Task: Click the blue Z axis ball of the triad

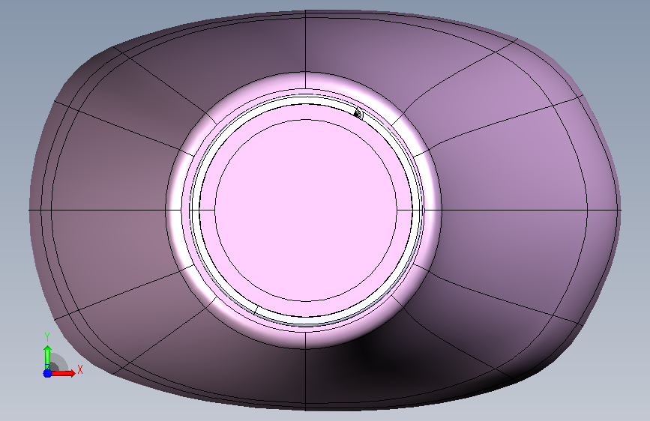Action: click(47, 373)
